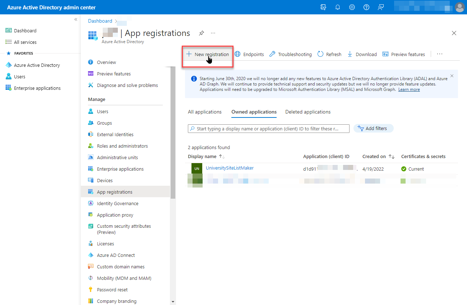Sort by the Display name column
This screenshot has height=305, width=467.
pos(206,157)
